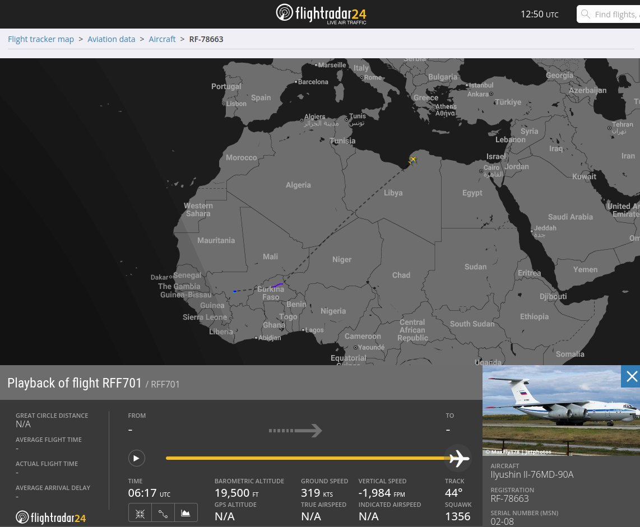Image resolution: width=640 pixels, height=527 pixels.
Task: Click the flight route path icon
Action: (x=163, y=514)
